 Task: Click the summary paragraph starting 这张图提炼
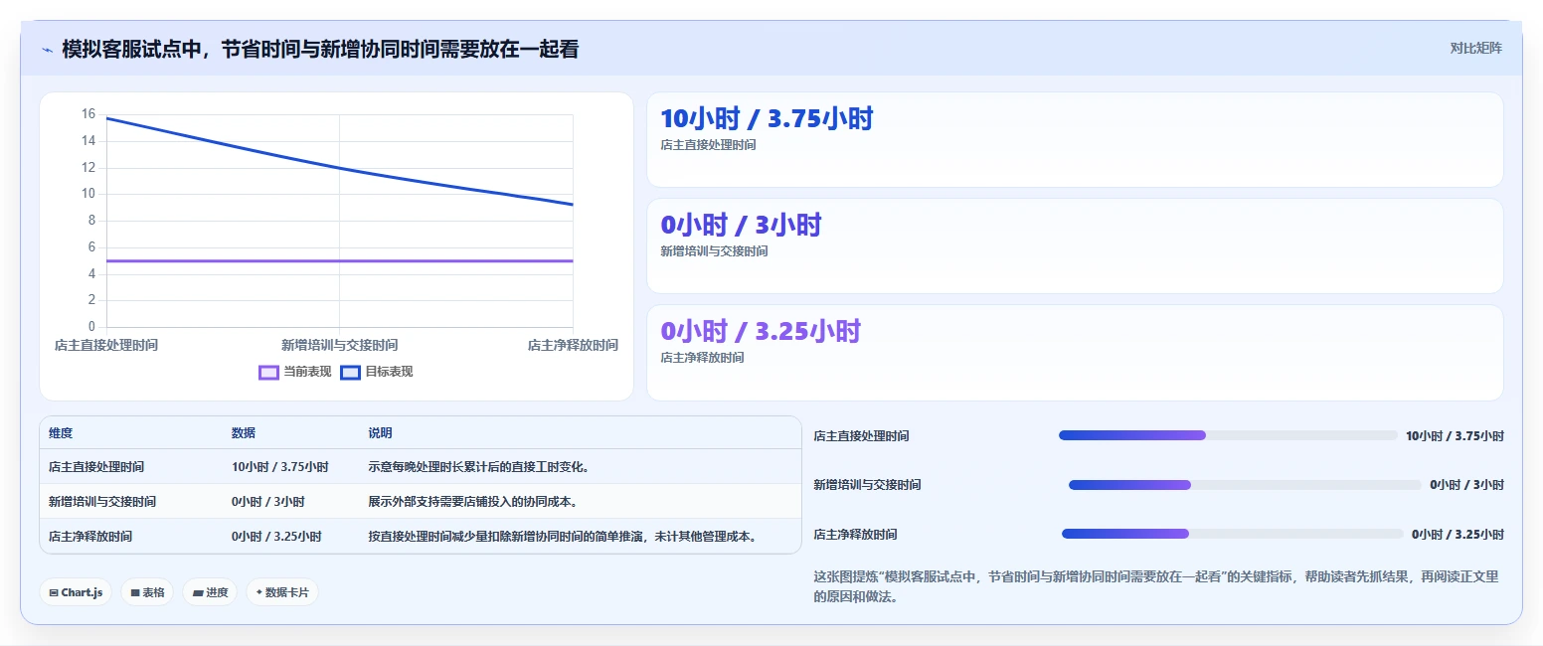[1155, 586]
